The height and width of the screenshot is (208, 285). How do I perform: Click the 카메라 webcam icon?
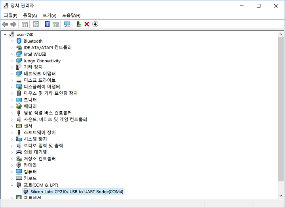point(19,165)
